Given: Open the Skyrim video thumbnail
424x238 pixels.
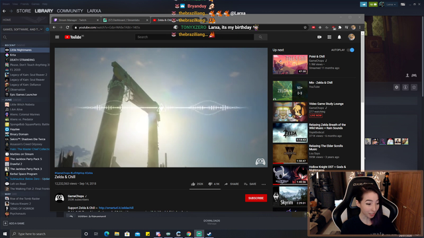Looking at the screenshot, I should (x=290, y=196).
